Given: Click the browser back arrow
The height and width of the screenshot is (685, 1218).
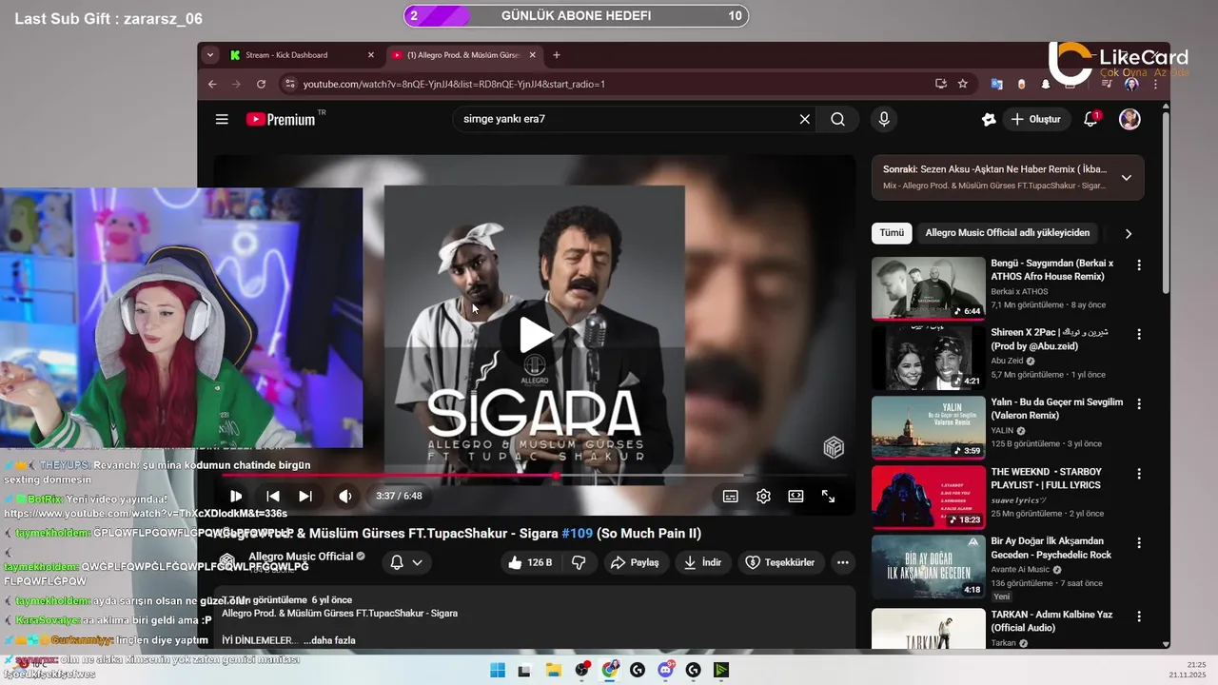Looking at the screenshot, I should (x=212, y=84).
